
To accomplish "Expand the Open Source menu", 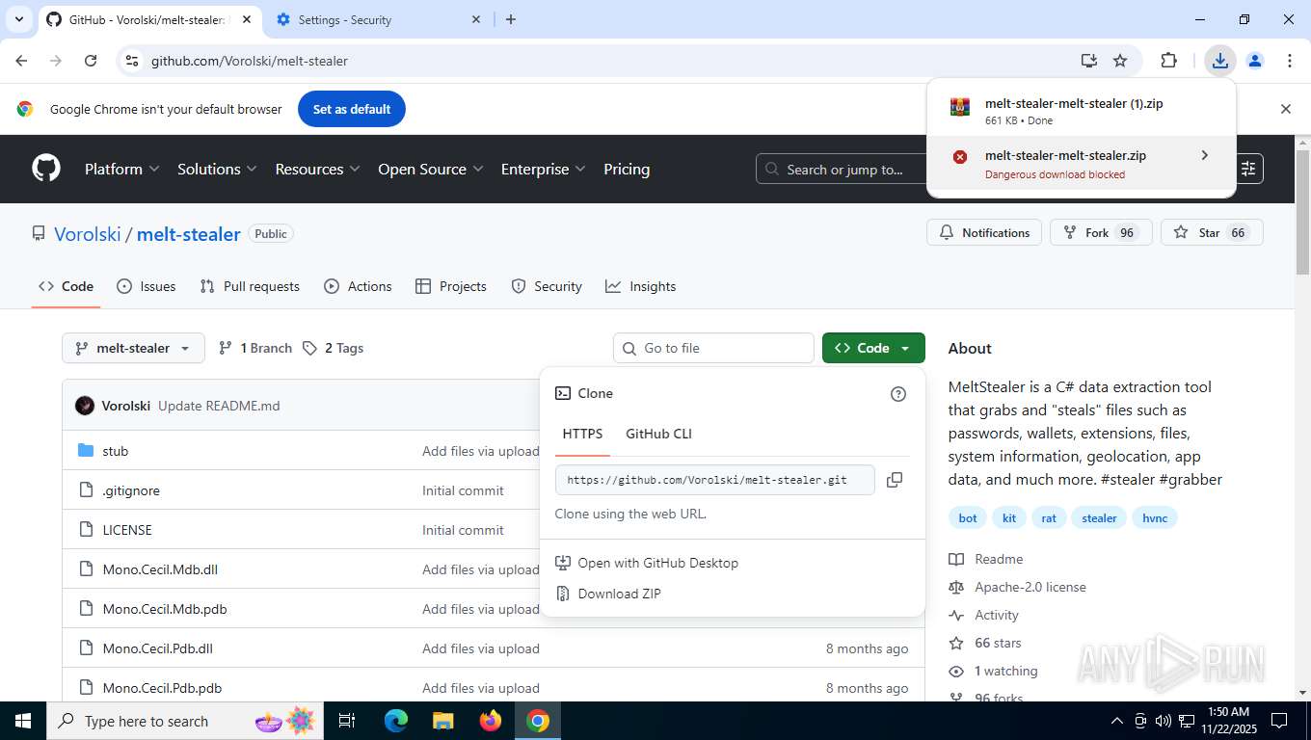I will tap(430, 169).
